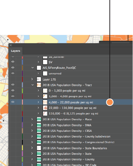Click thumbnail of 1,000 – 4,000 people layer

click(x=45, y=96)
